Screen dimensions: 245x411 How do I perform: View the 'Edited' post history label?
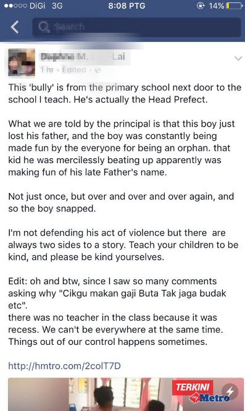(x=74, y=70)
